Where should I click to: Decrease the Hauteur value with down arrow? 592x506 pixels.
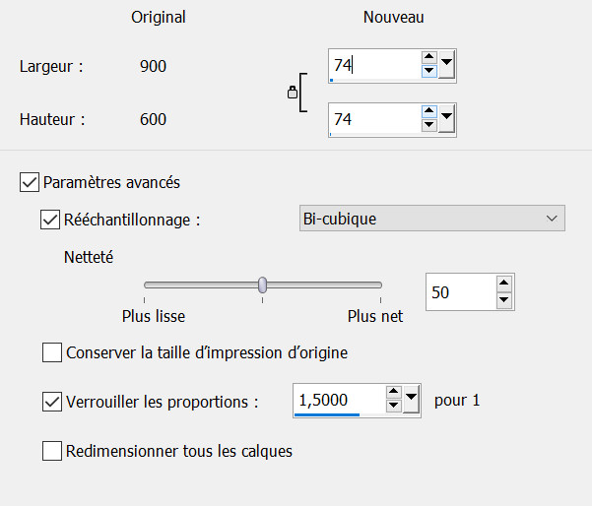pyautogui.click(x=428, y=126)
